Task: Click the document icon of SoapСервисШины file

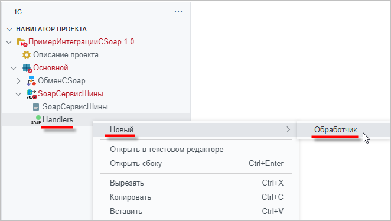Action: click(x=36, y=107)
